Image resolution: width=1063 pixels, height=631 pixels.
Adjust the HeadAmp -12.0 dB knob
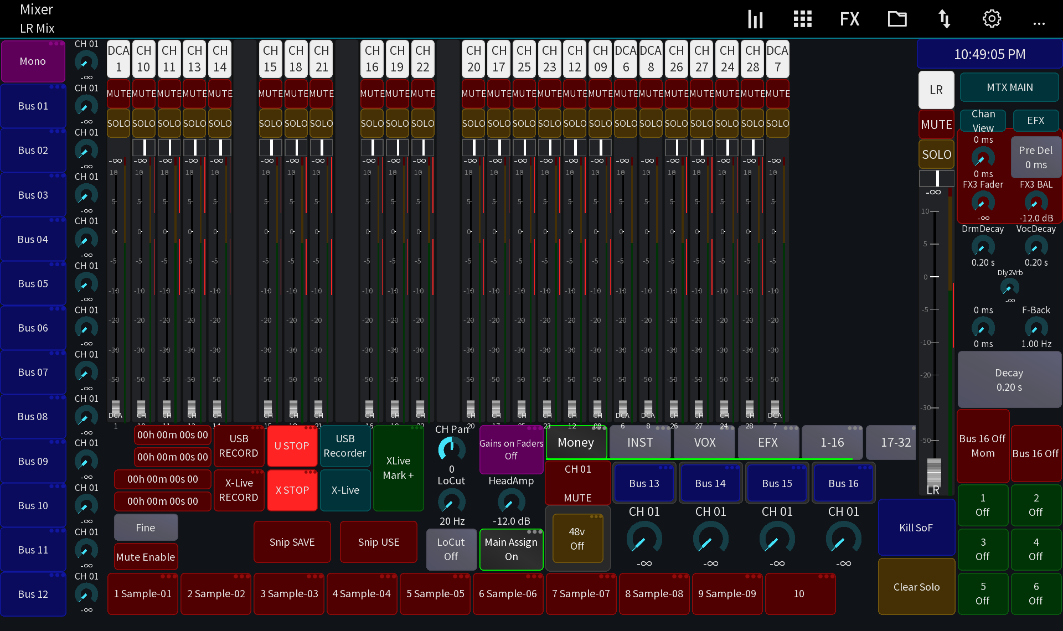pyautogui.click(x=511, y=502)
